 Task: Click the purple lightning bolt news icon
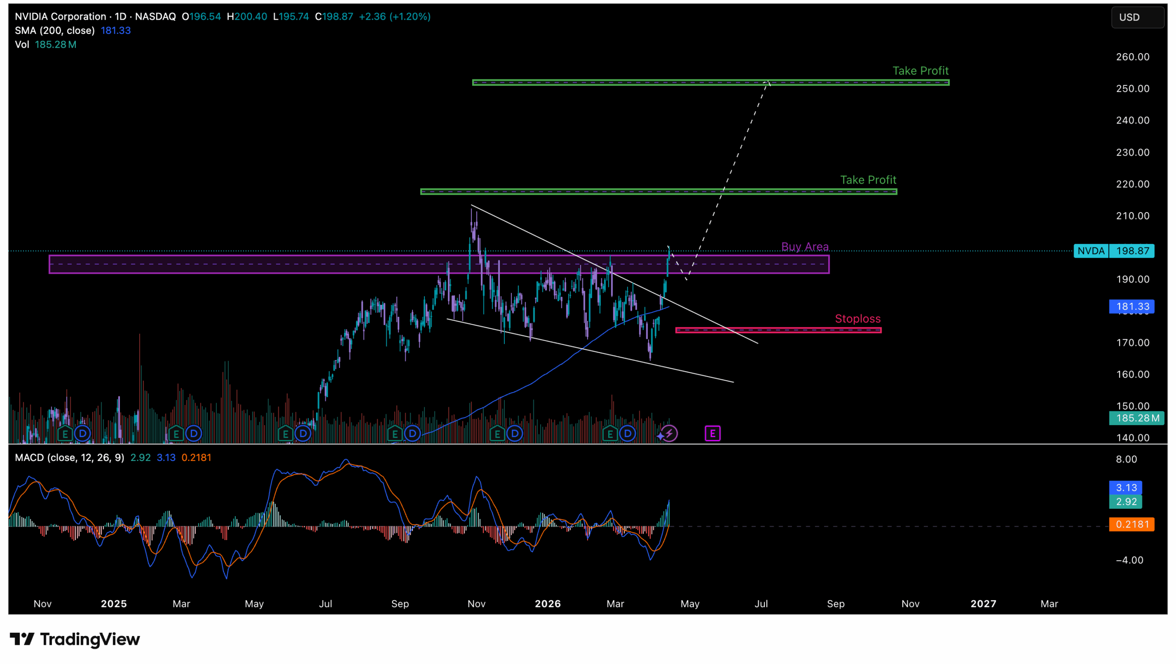coord(669,433)
